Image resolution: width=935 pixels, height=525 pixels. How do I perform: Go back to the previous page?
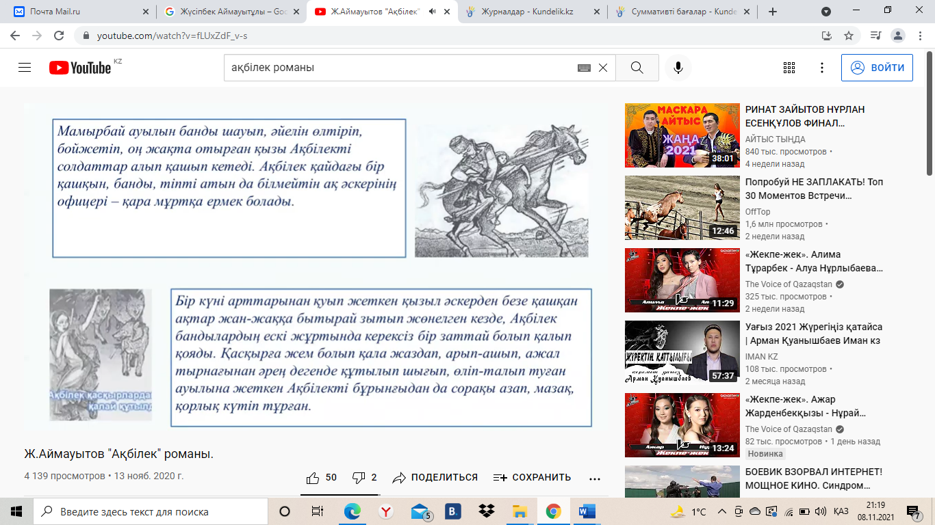click(15, 36)
